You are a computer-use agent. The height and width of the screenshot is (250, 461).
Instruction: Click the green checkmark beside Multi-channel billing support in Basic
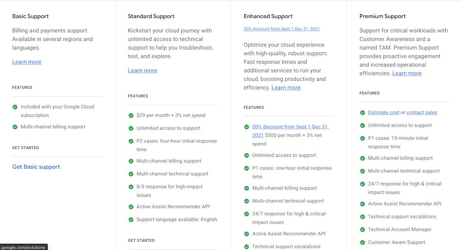click(15, 127)
